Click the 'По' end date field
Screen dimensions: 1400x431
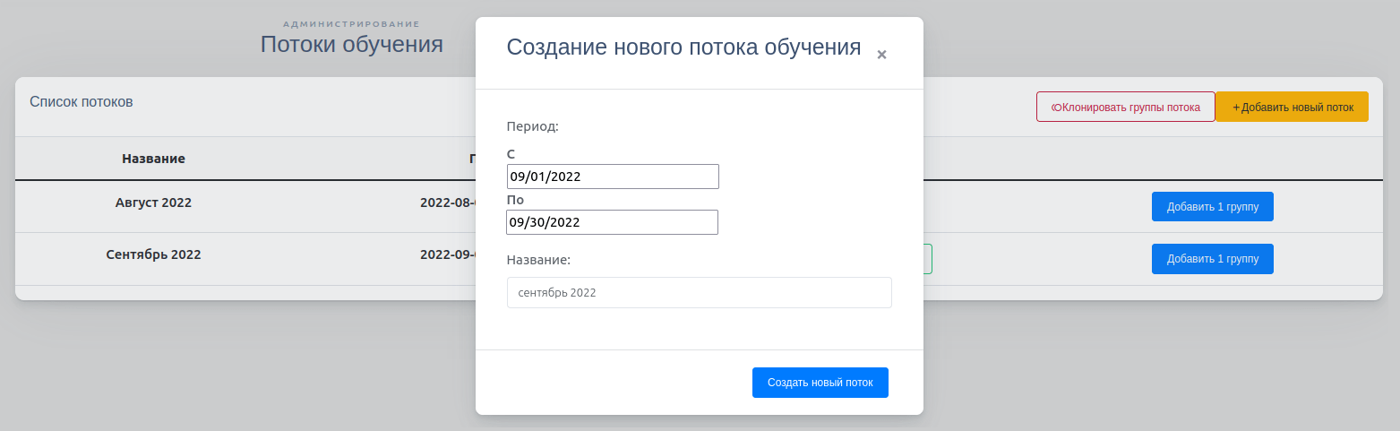pos(613,222)
